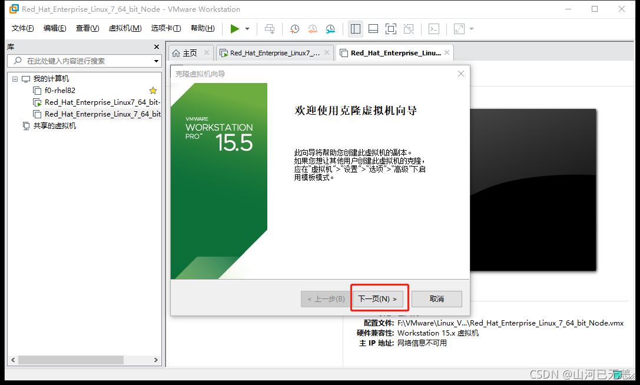Enter full screen mode icon

[391, 29]
